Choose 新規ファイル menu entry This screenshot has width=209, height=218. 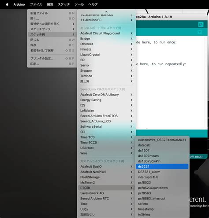pos(52,13)
